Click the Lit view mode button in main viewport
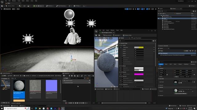This screenshot has width=197, height=110. [x=14, y=9]
